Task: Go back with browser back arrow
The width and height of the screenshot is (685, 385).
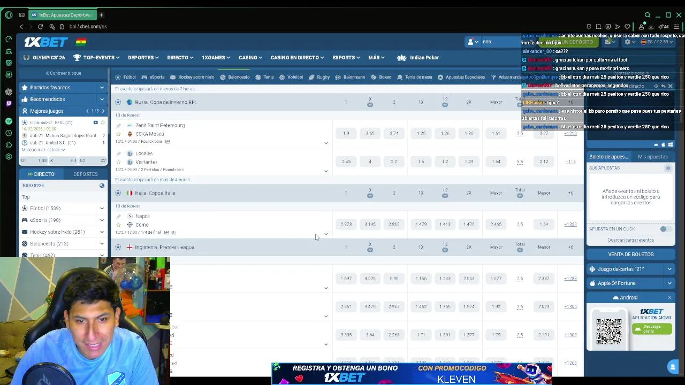Action: click(21, 26)
